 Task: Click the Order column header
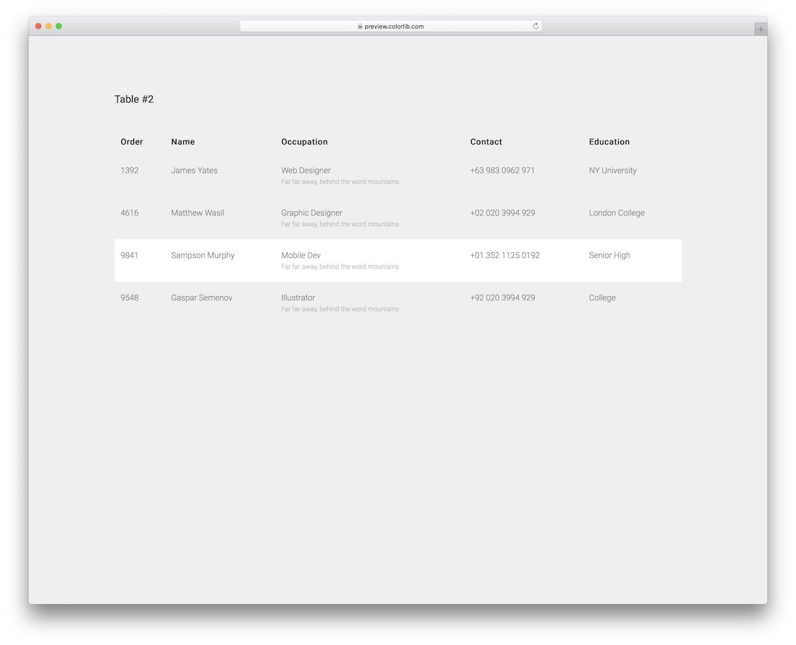(x=131, y=142)
